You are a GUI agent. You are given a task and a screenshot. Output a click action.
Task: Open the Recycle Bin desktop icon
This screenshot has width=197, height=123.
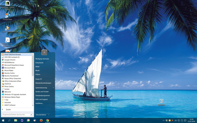coord(162,102)
